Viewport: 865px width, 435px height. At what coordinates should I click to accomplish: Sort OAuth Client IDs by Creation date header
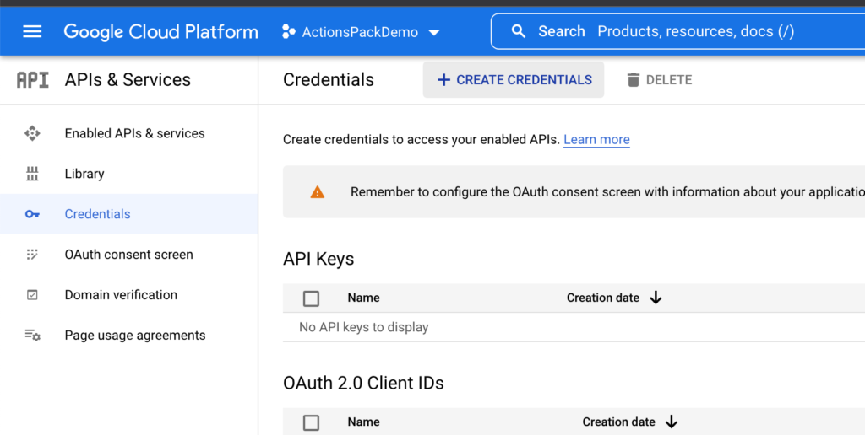click(x=619, y=422)
